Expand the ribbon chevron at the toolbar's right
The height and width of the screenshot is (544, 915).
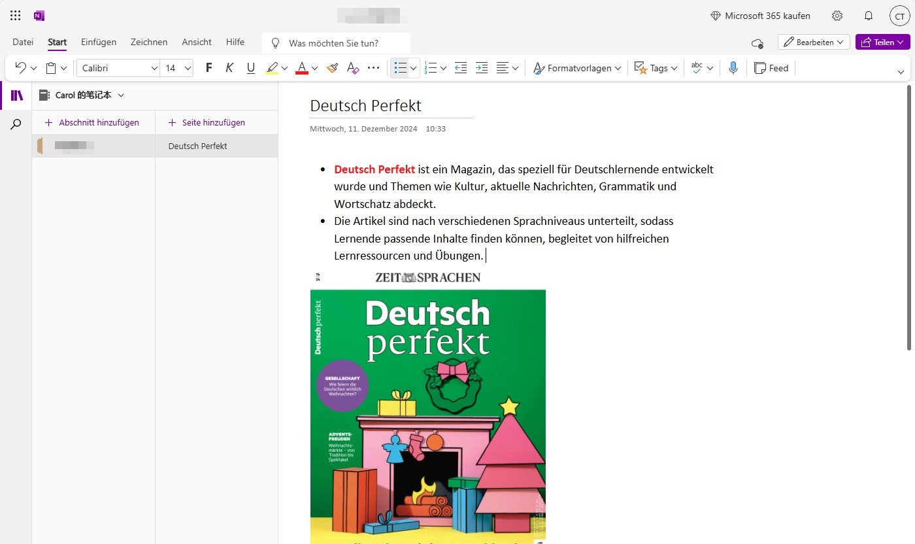tap(901, 72)
